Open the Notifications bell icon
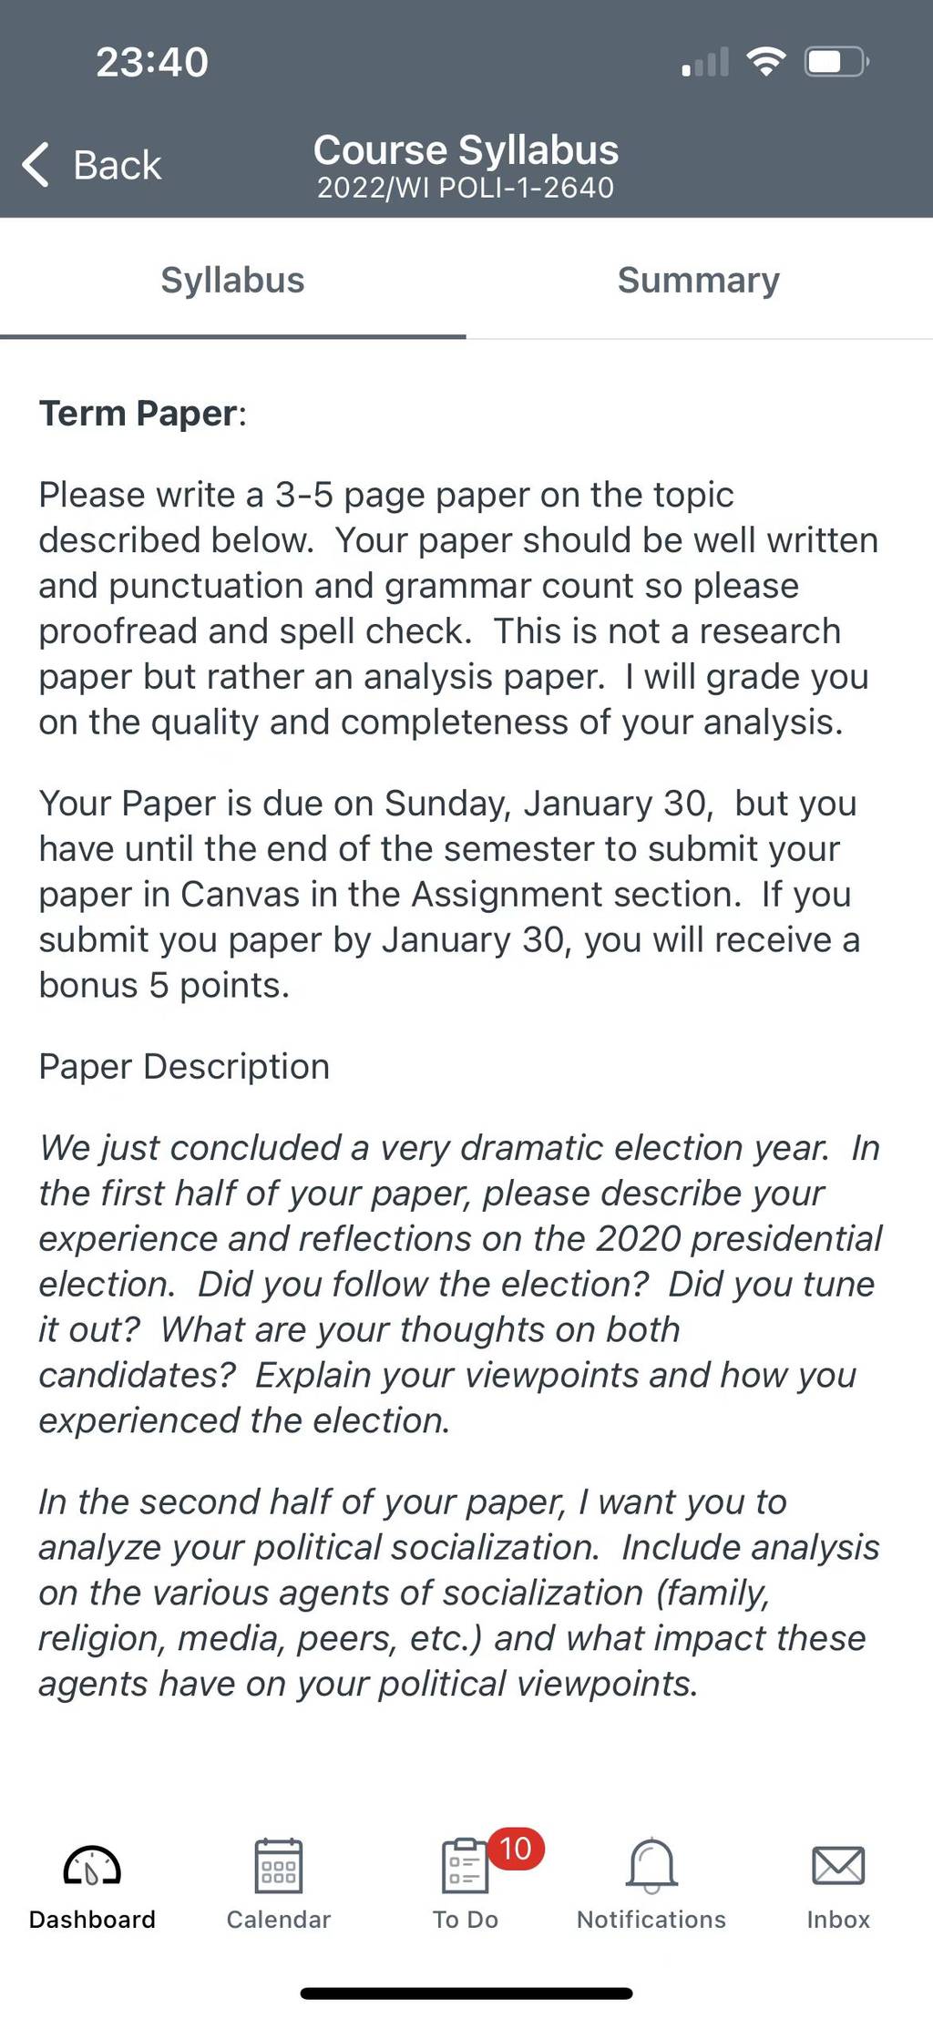The height and width of the screenshot is (2019, 933). click(x=651, y=1865)
